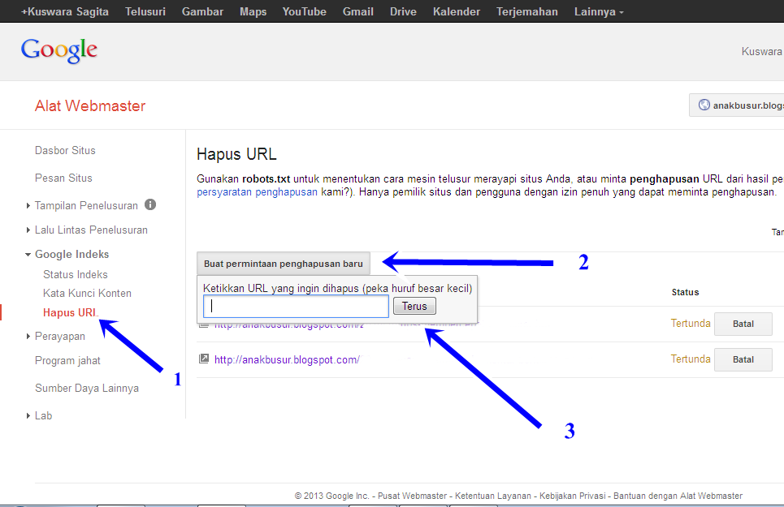Open Lalu Lintas Penelusuran sidebar item

point(91,230)
